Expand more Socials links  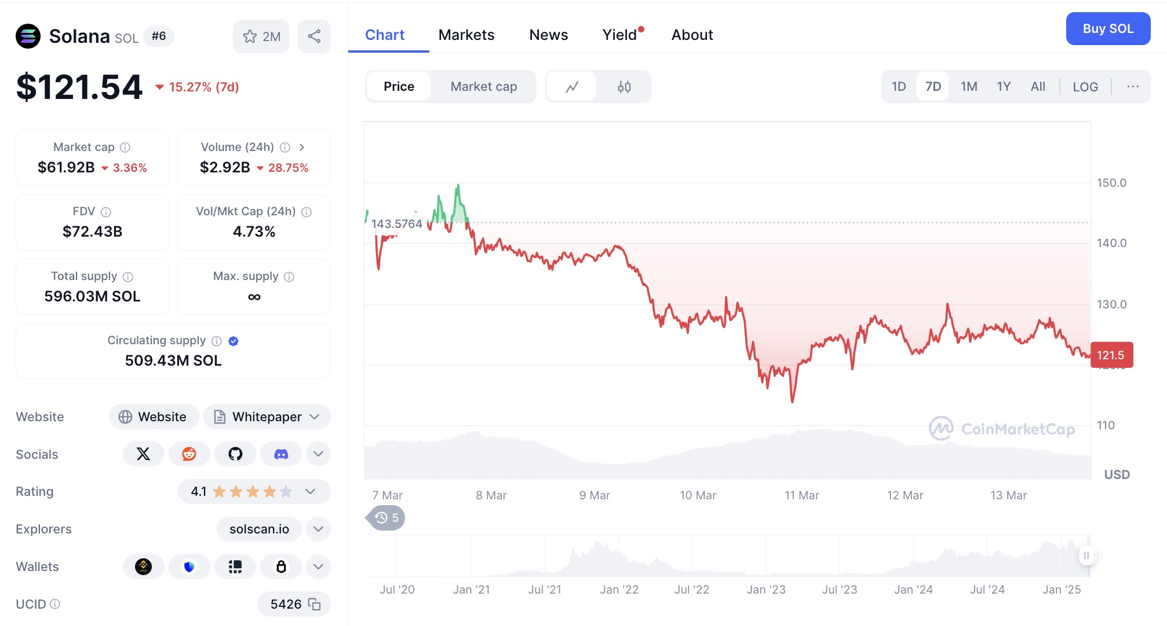tap(318, 454)
